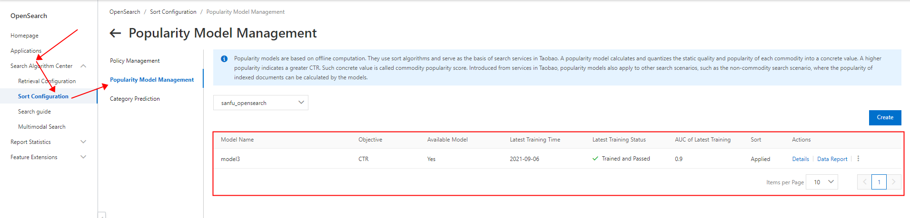The height and width of the screenshot is (218, 910).
Task: Open the Details link for model3
Action: (x=801, y=159)
